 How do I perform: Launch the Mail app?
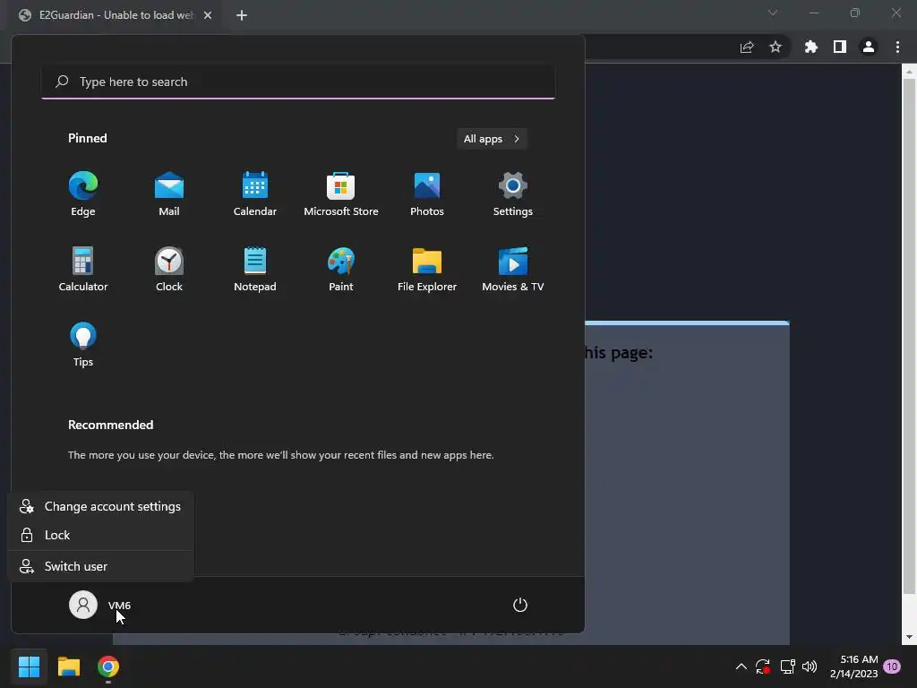[x=169, y=193]
